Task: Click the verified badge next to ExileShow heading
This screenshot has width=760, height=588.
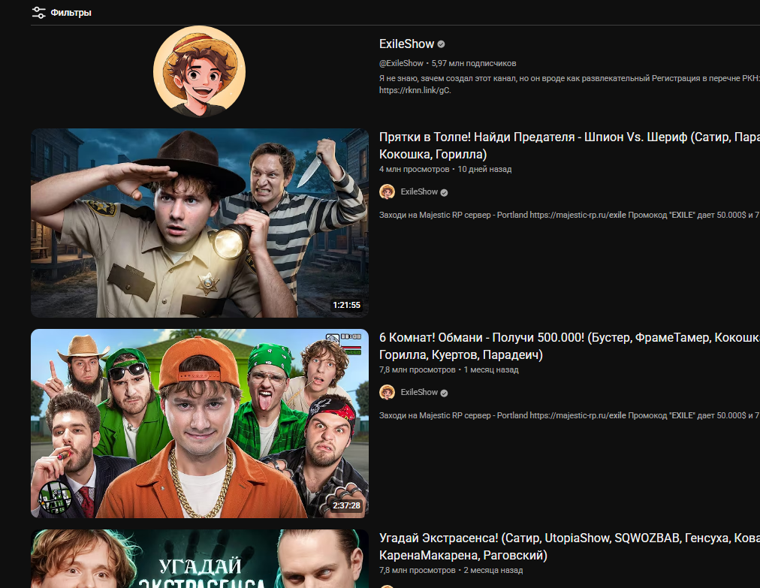Action: [x=441, y=44]
